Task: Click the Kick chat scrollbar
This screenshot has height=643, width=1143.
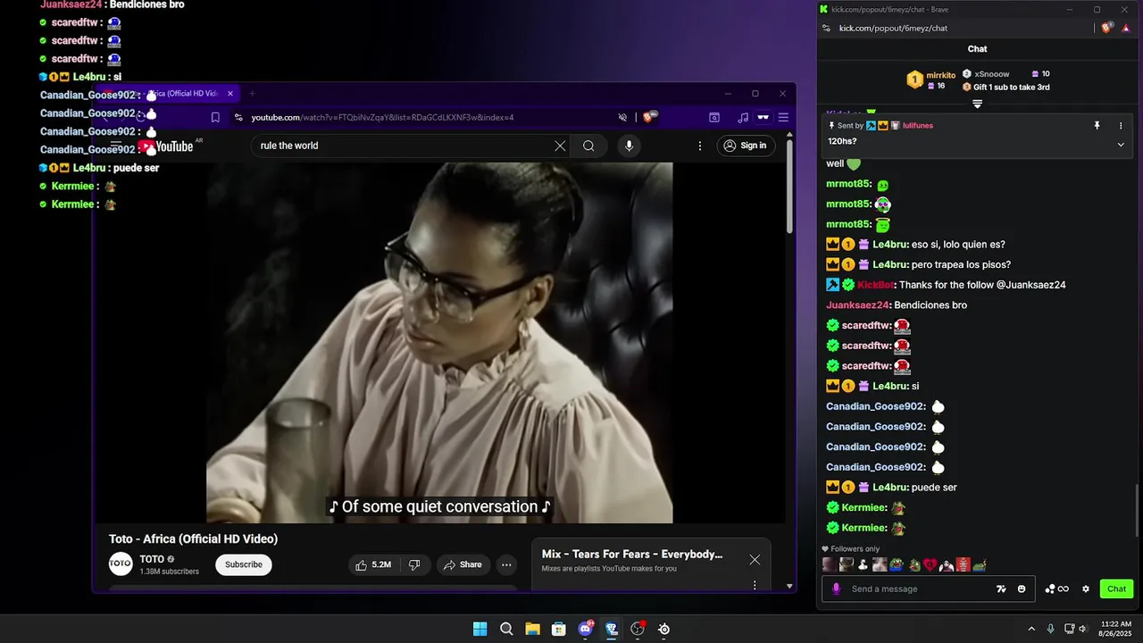Action: click(x=1137, y=509)
